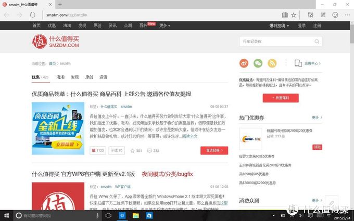This screenshot has width=354, height=221.
Task: Click the page vertical scrollbar thumb
Action: [x=352, y=34]
